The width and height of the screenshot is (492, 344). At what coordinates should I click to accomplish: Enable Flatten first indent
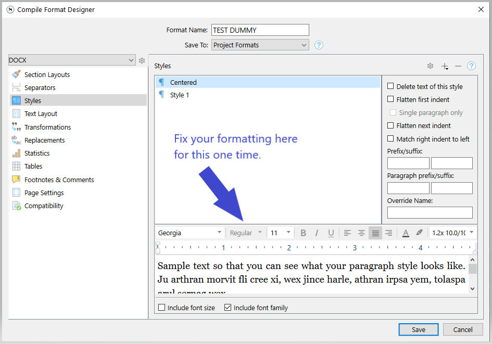click(x=390, y=99)
